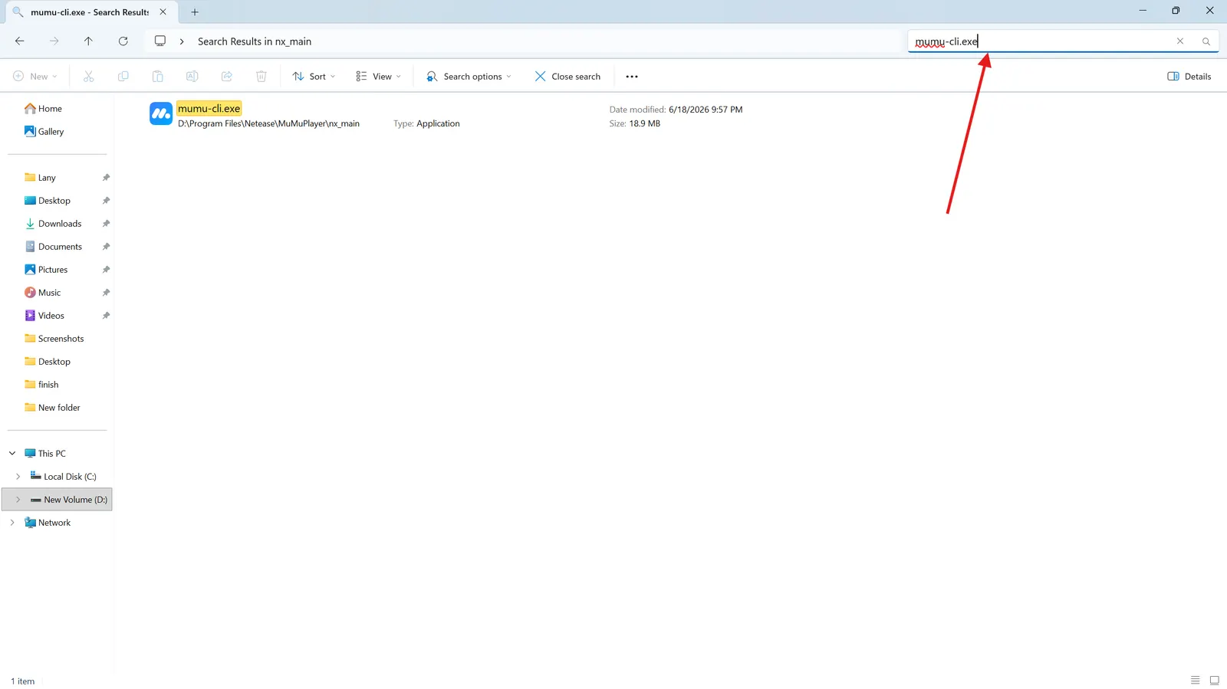Select Local Disk (C:) drive
The width and height of the screenshot is (1227, 689).
pyautogui.click(x=64, y=477)
